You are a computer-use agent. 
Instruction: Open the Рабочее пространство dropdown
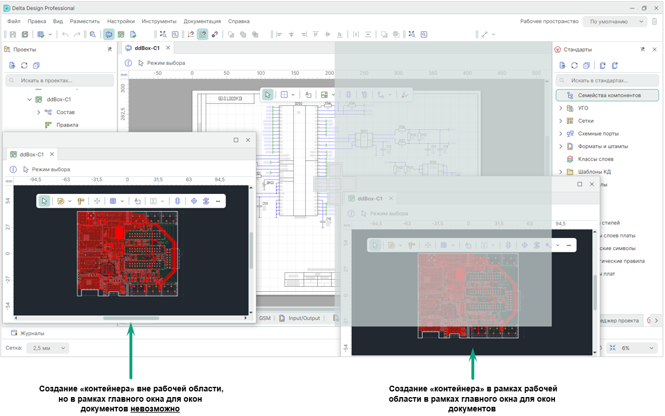click(616, 22)
